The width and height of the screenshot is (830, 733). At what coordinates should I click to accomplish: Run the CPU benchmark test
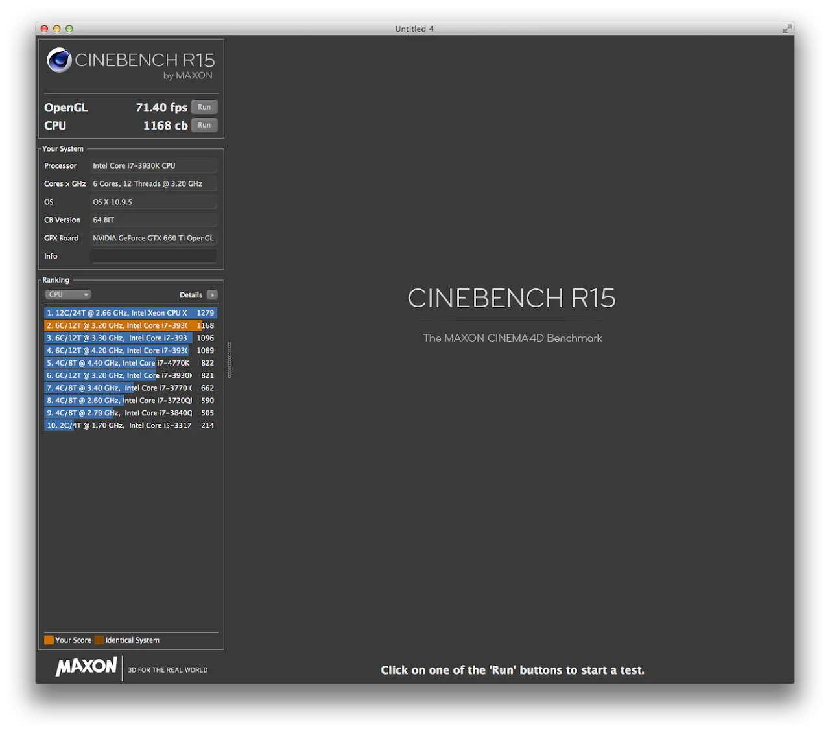point(204,126)
